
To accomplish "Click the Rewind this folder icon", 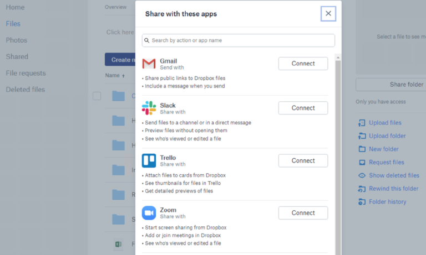I will point(362,189).
